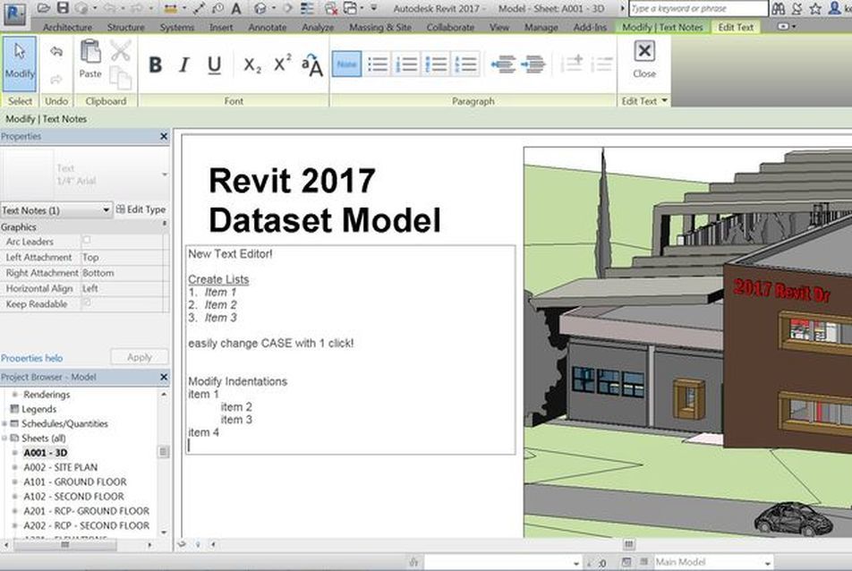This screenshot has width=852, height=571.
Task: Open the Collaborate ribbon tab
Action: pos(450,27)
